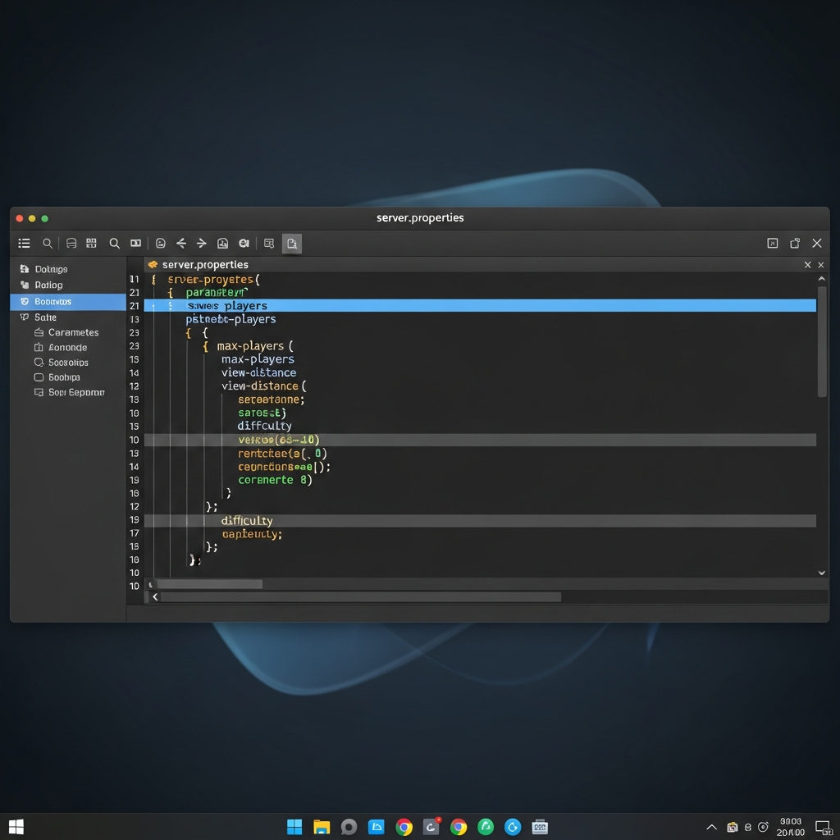Click the boxed-arrow icon in the top-right toolbar

pyautogui.click(x=773, y=243)
